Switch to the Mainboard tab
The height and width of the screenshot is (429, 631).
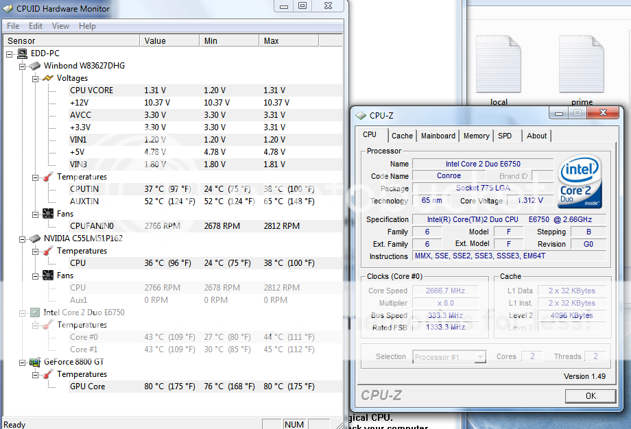pyautogui.click(x=438, y=136)
